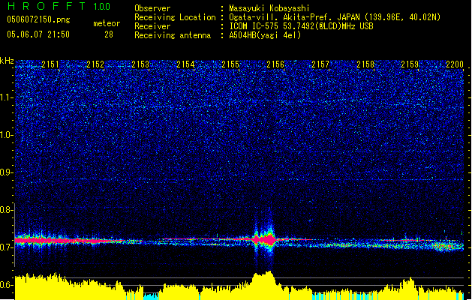Screen dimensions: 472x300
Task: Click the 2153 time marker
Action: click(x=140, y=64)
